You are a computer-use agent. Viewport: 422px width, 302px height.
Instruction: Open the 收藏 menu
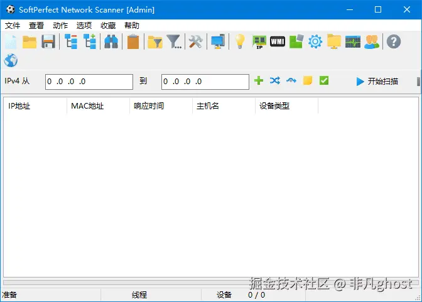click(108, 26)
